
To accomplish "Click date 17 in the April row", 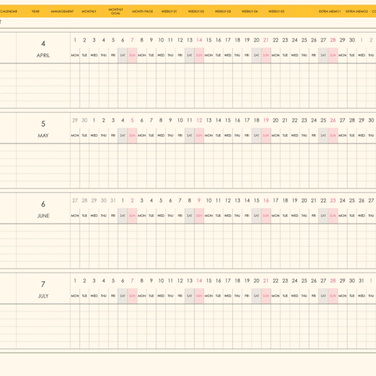I will (228, 40).
